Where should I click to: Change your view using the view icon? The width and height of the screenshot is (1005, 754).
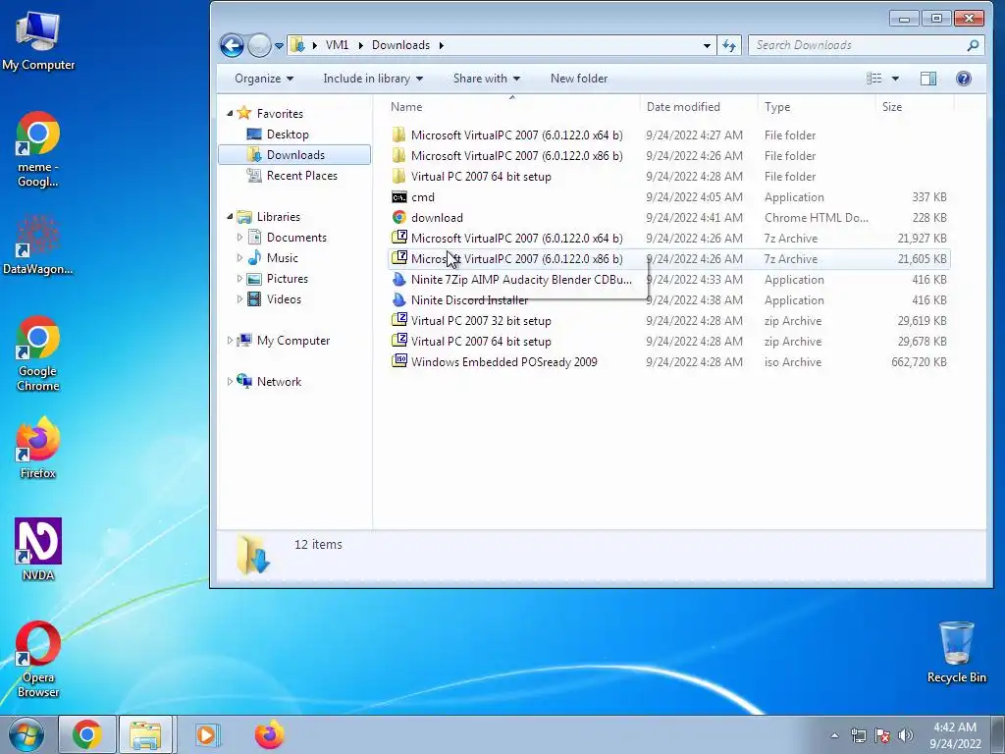(x=874, y=79)
